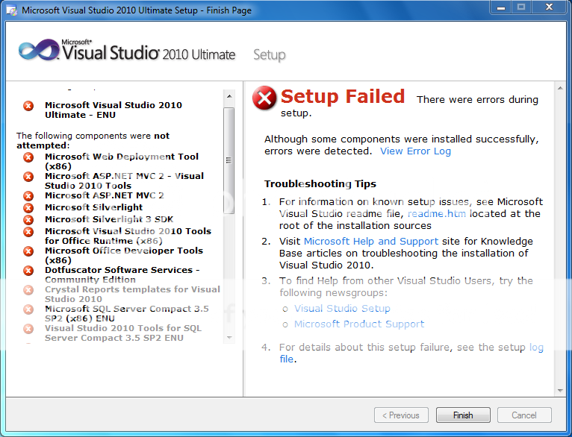Image resolution: width=572 pixels, height=437 pixels.
Task: Click the Previous button
Action: [x=401, y=415]
